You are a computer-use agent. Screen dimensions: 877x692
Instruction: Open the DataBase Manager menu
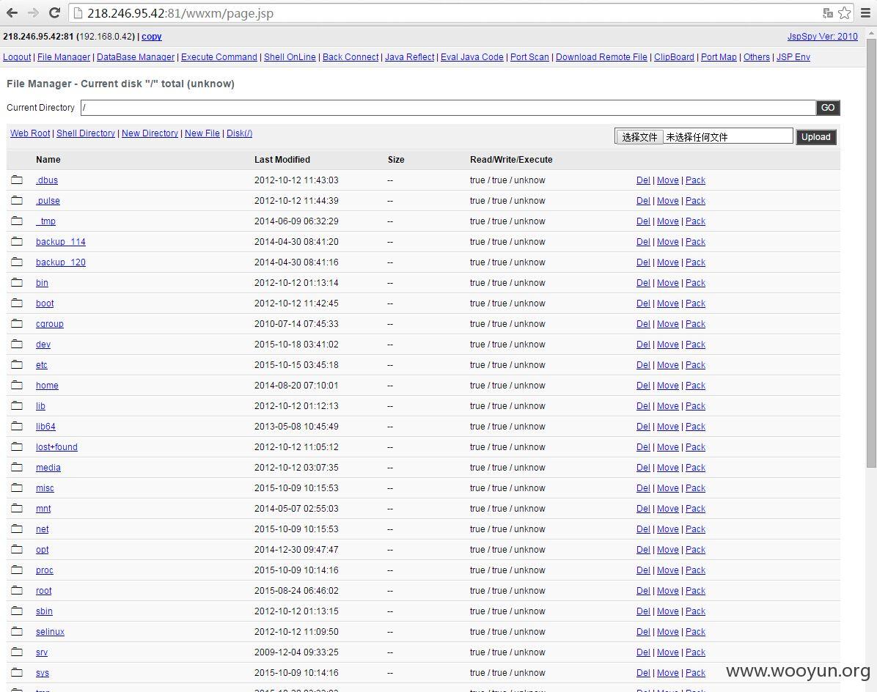coord(136,57)
